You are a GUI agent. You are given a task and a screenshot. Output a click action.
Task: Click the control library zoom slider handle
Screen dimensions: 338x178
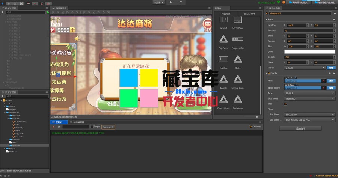[x=257, y=117]
